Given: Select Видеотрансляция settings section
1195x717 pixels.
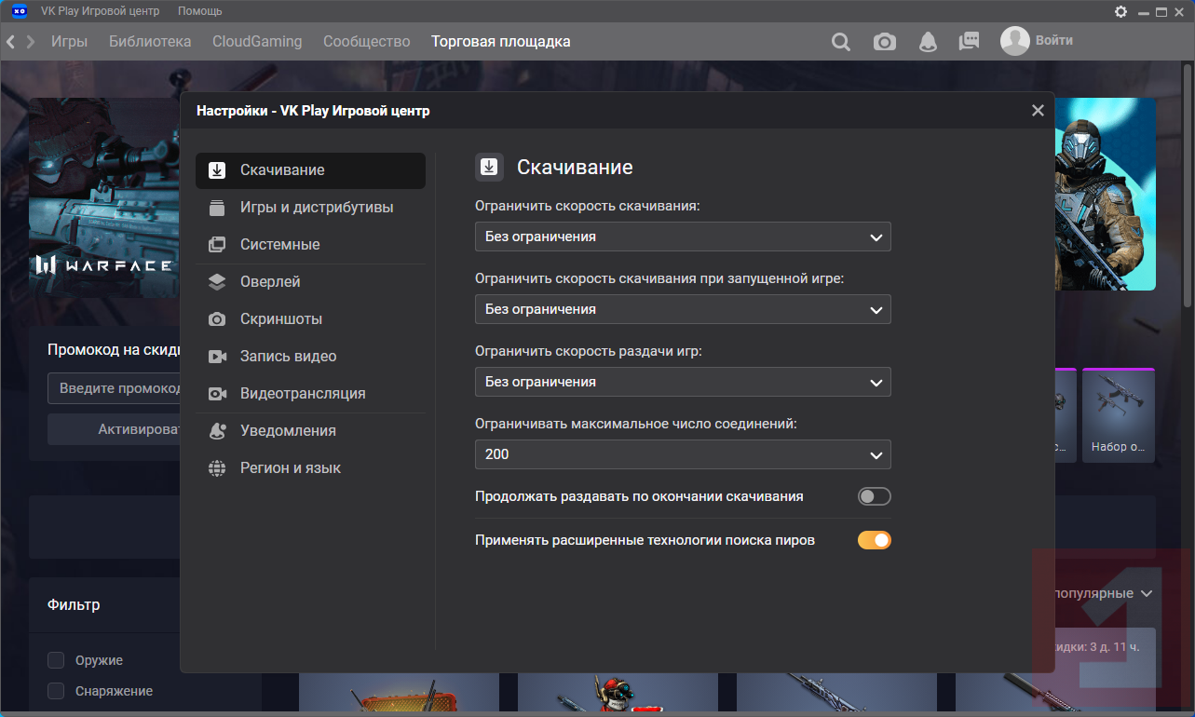Looking at the screenshot, I should 310,394.
